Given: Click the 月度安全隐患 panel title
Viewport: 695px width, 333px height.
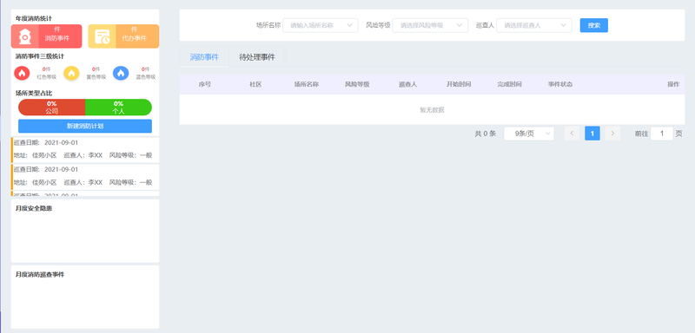Looking at the screenshot, I should point(34,208).
